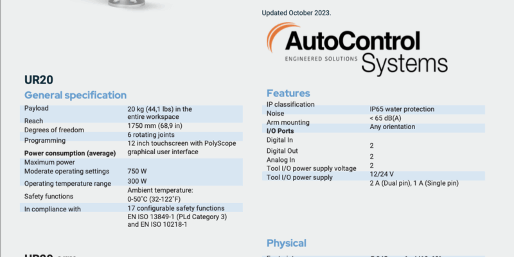Click the 'Programming' row label
This screenshot has height=257, width=514.
pos(44,140)
